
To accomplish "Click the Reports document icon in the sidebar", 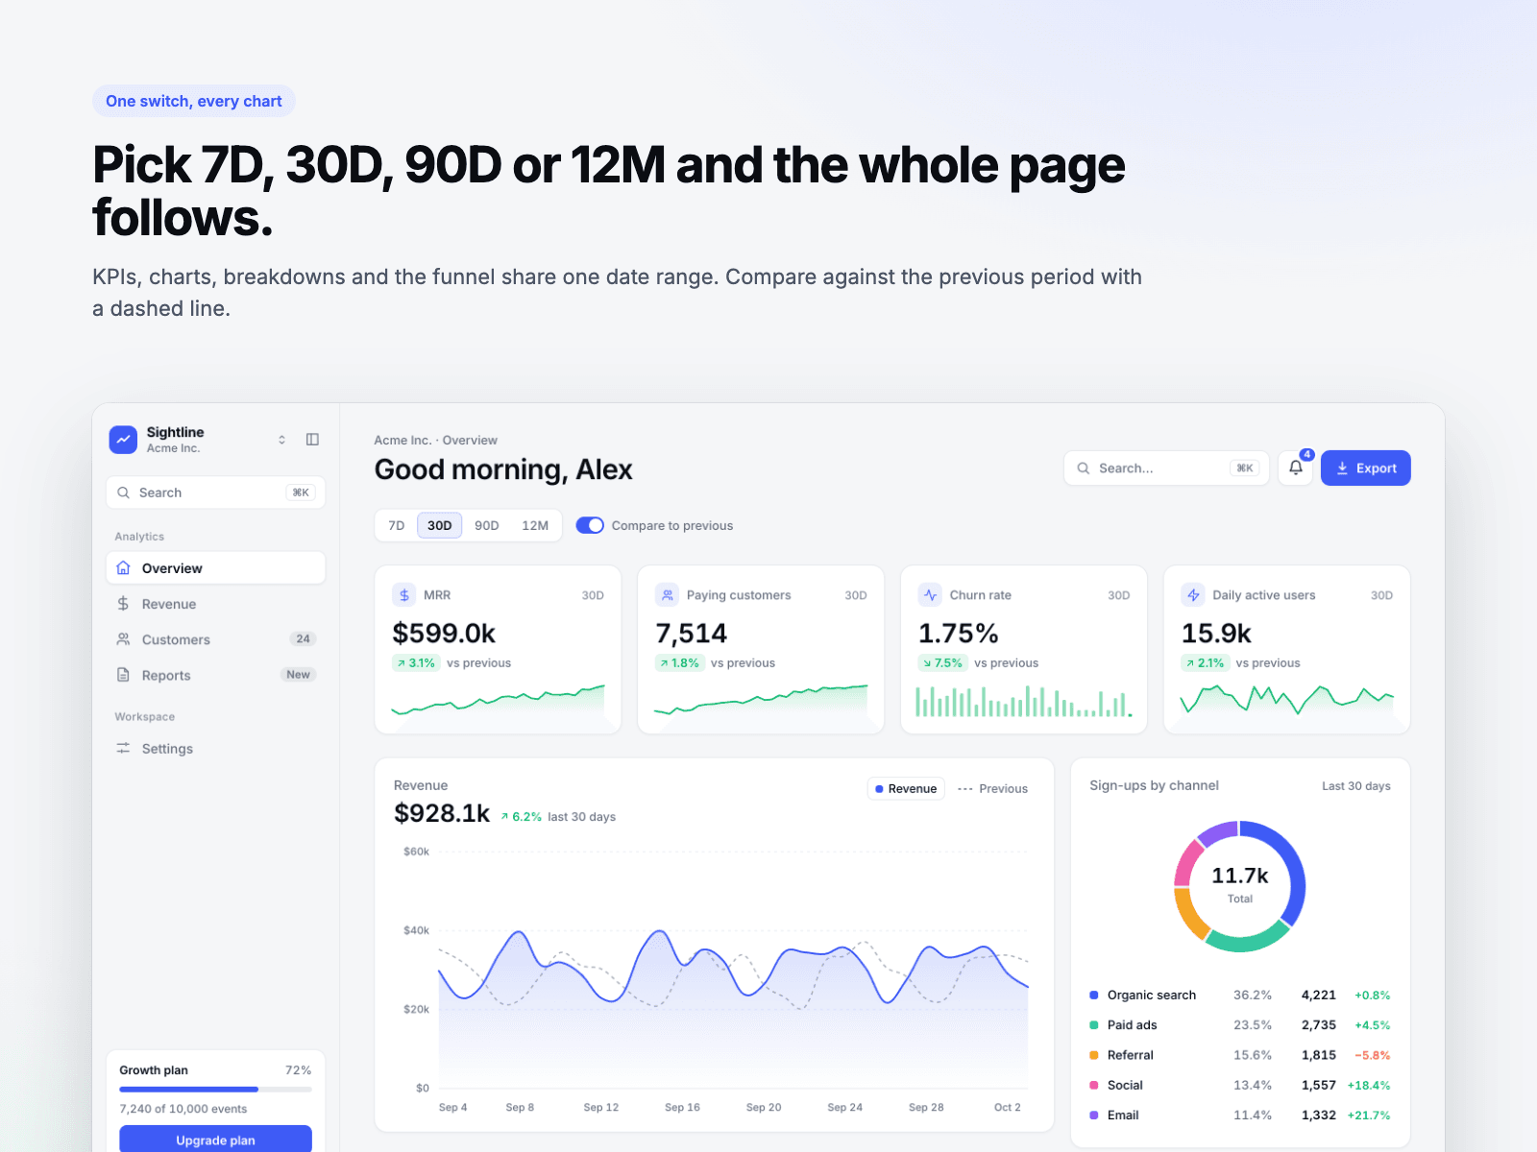I will [123, 675].
